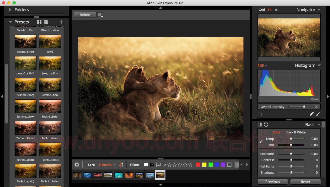Filter by purple color label
Viewport: 330px width, 187px height.
click(x=223, y=165)
